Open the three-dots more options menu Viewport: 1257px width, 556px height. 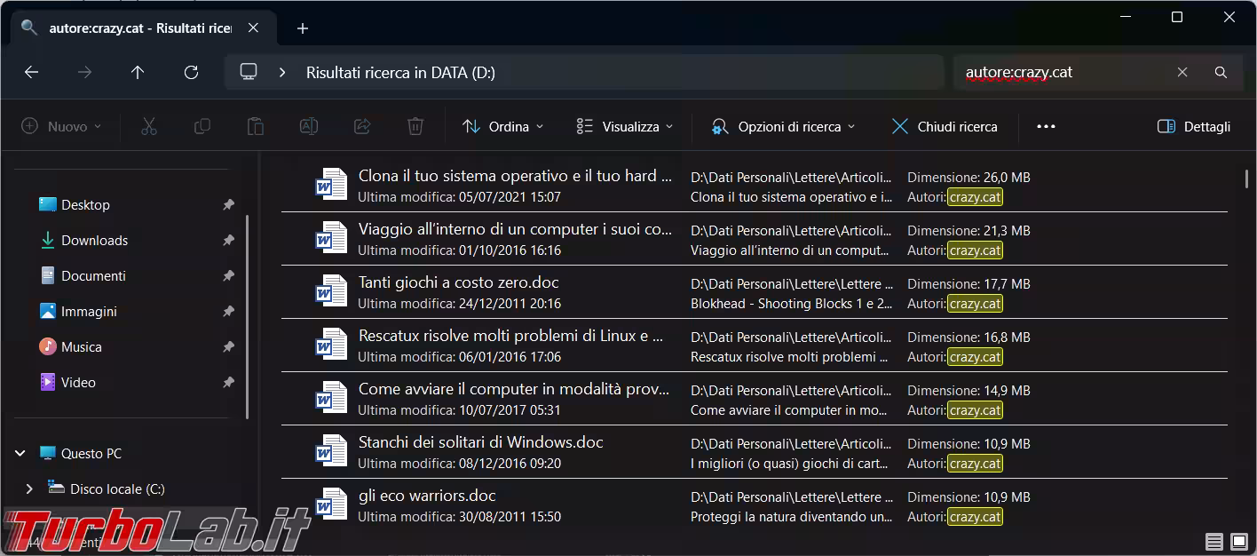1046,127
